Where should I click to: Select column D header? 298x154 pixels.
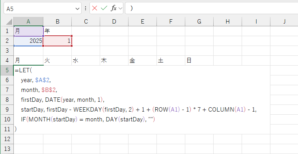[114, 22]
